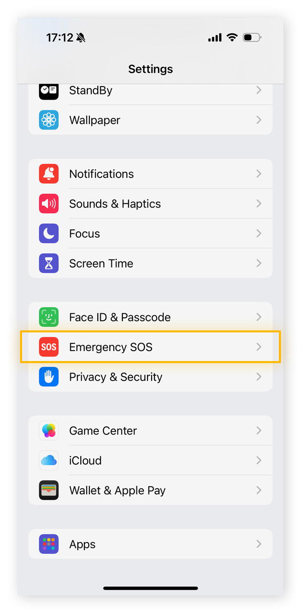Open the Apps settings row
Screen dimensions: 301x613
tap(150, 544)
